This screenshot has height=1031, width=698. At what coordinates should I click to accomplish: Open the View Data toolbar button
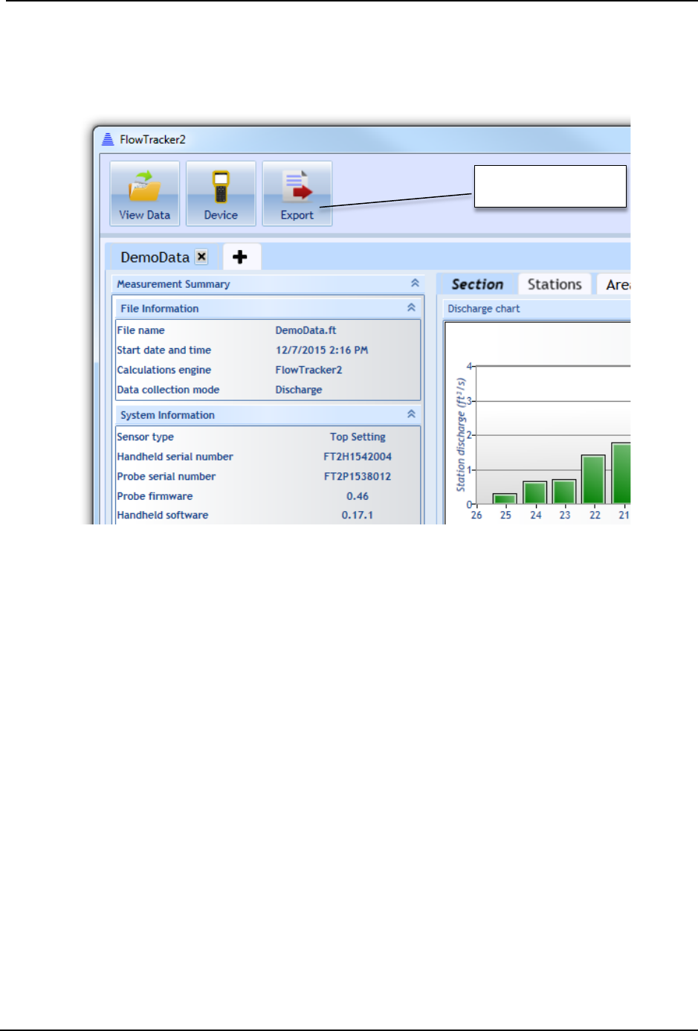pyautogui.click(x=145, y=193)
